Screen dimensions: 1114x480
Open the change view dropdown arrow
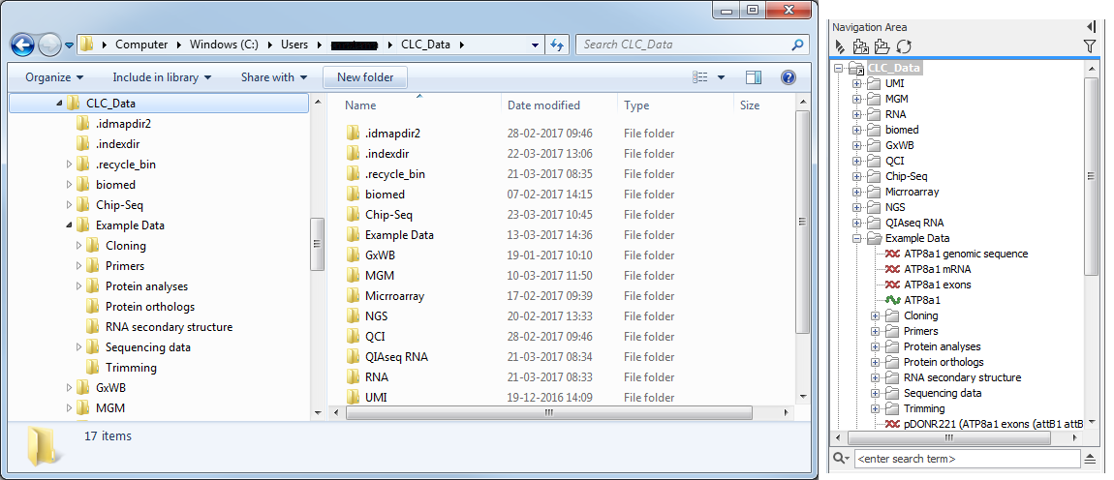[x=721, y=77]
